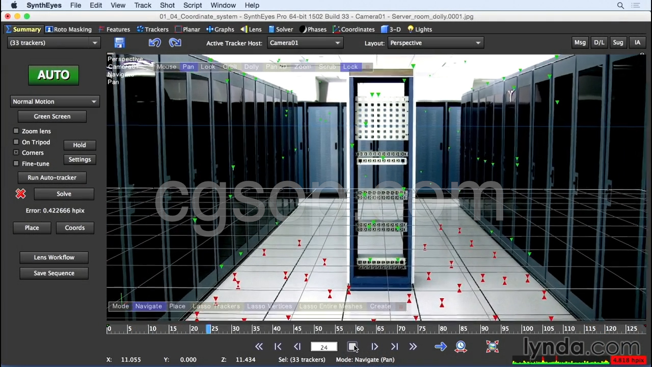The width and height of the screenshot is (652, 367).
Task: Open the Phases room
Action: pos(313,30)
